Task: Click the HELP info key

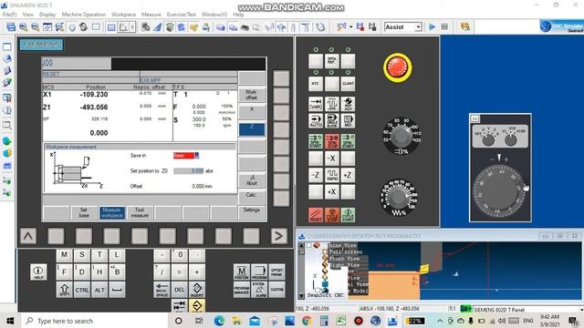Action: coord(38,272)
